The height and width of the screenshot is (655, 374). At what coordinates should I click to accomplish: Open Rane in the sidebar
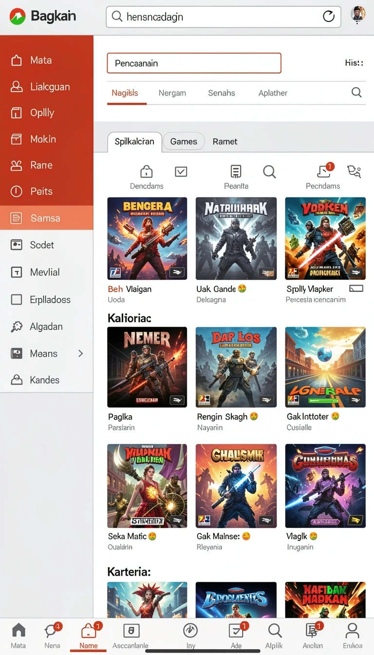click(x=47, y=165)
